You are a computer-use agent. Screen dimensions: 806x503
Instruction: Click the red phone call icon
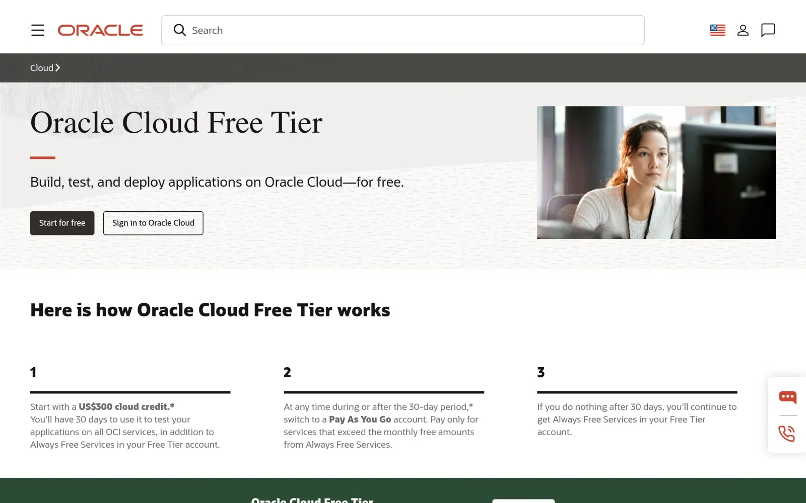787,434
